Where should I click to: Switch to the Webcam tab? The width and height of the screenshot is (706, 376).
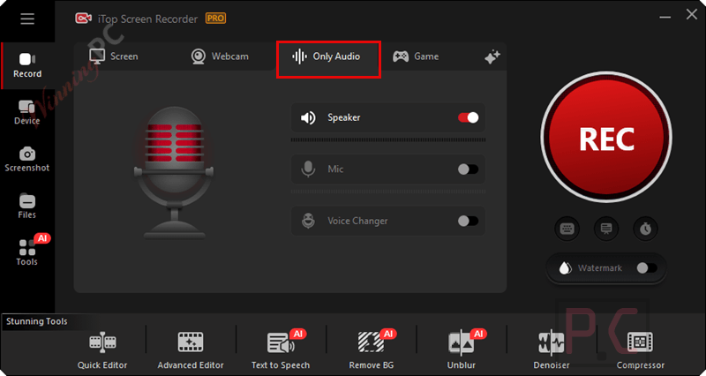click(x=220, y=56)
